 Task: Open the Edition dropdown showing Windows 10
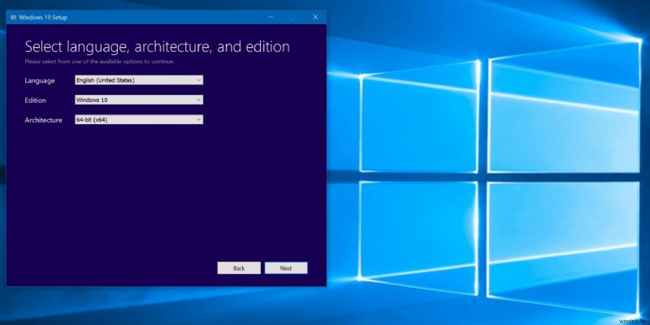point(139,100)
